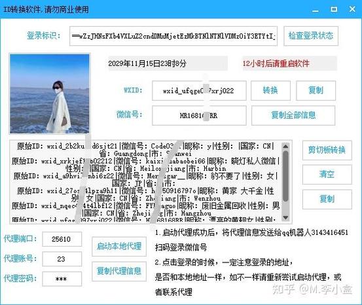The width and height of the screenshot is (362, 305).
Task: Click the result row with nickname 晓灯私人微信
Action: tap(145, 161)
